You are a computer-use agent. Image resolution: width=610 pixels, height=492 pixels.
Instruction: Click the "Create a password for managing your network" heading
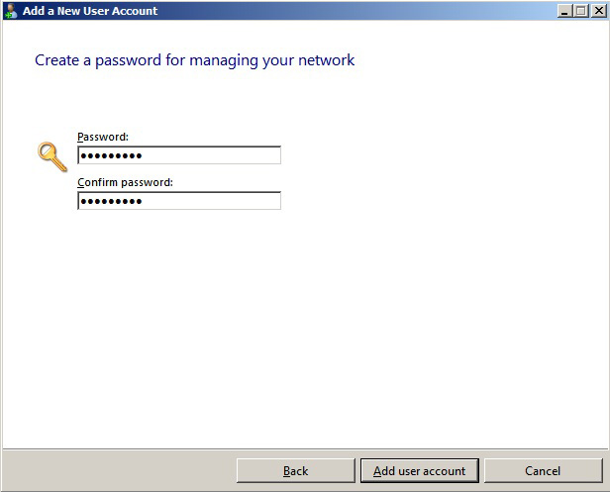194,60
